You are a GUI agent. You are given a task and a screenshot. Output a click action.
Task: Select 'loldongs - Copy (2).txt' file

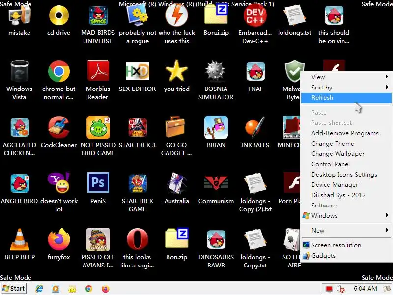[255, 183]
